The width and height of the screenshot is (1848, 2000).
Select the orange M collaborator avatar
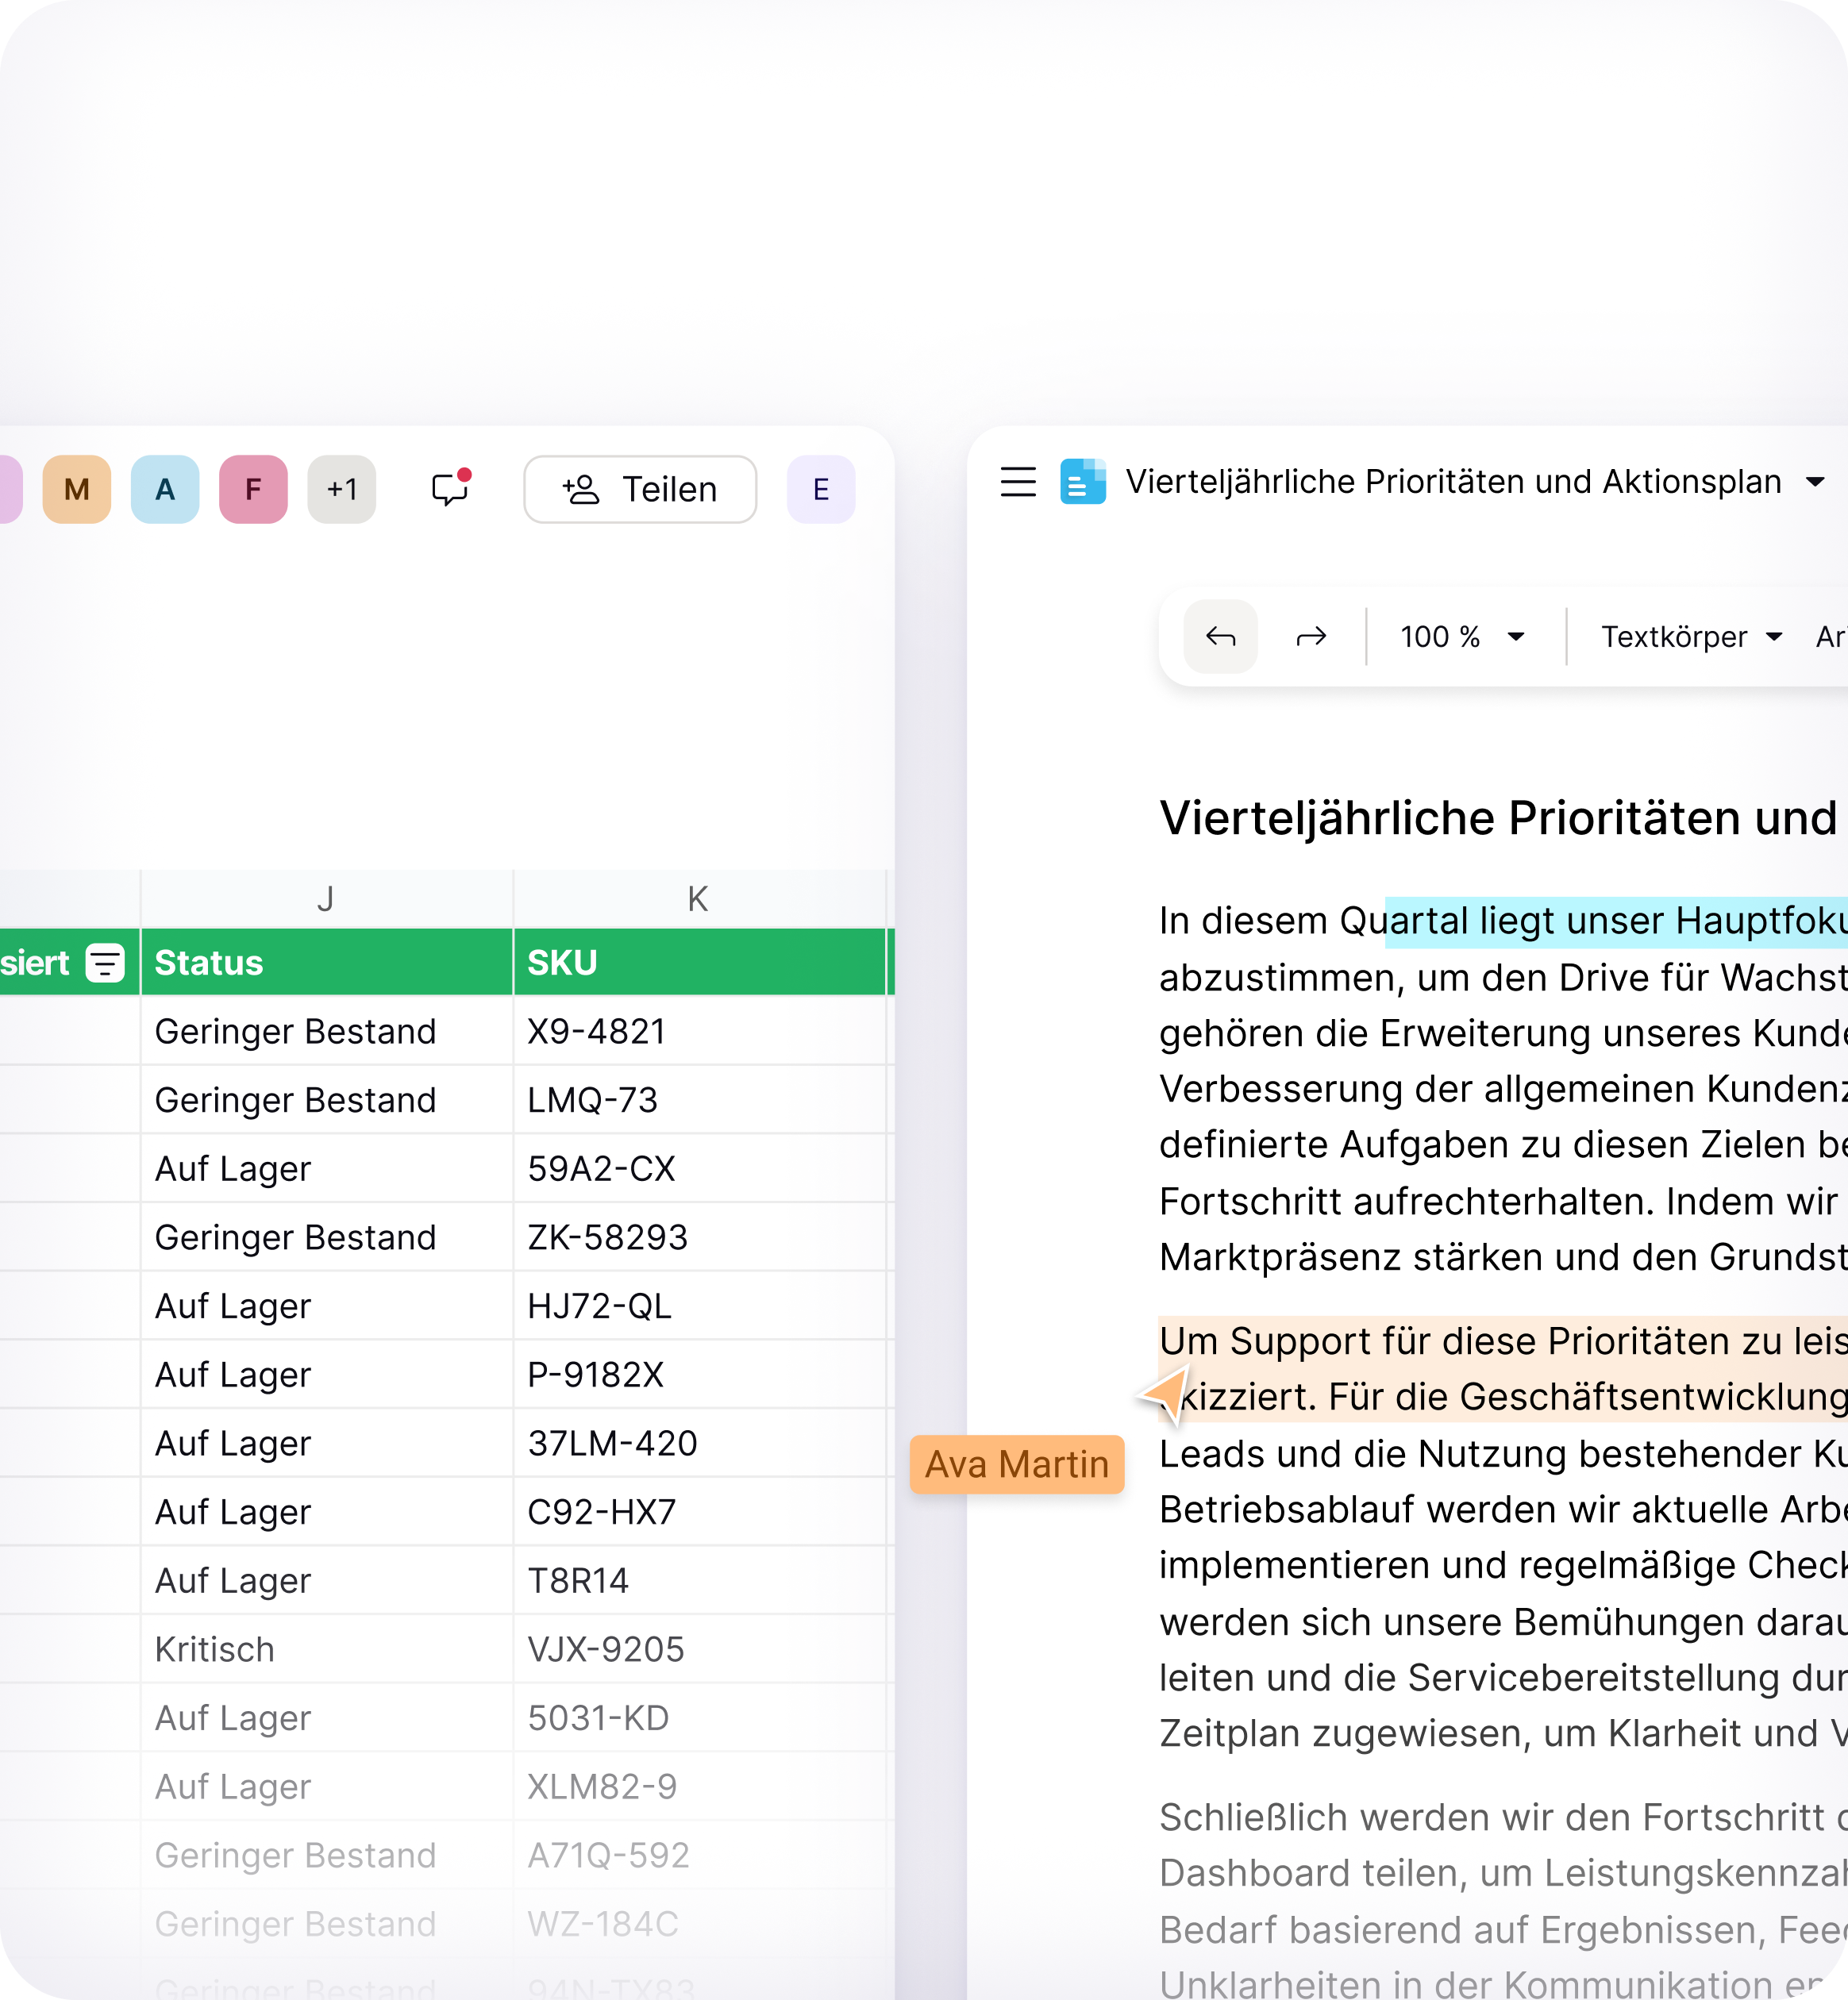77,489
